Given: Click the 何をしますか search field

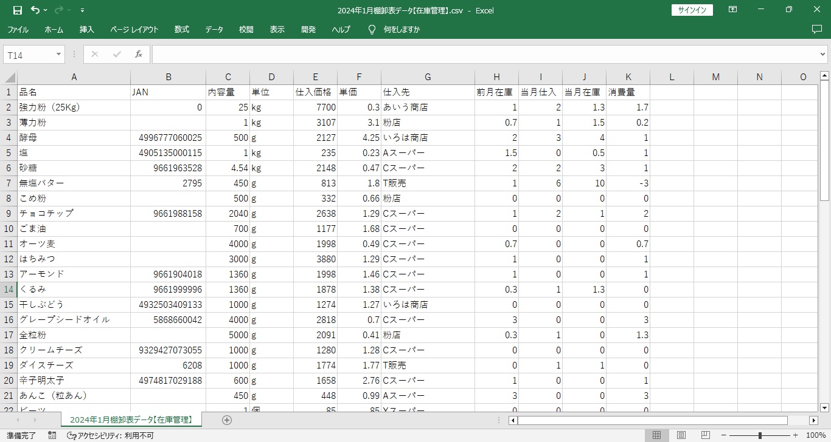Looking at the screenshot, I should pyautogui.click(x=402, y=29).
